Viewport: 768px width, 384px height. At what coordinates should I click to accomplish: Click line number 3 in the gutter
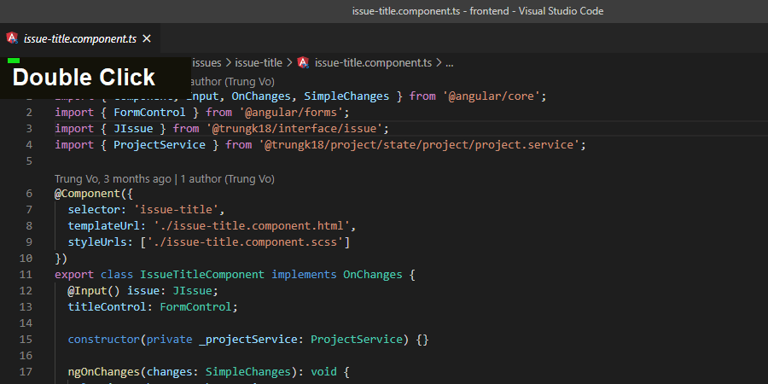(x=29, y=129)
